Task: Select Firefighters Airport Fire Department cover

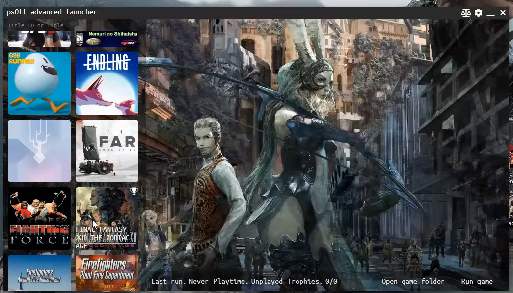Action: coord(39,273)
